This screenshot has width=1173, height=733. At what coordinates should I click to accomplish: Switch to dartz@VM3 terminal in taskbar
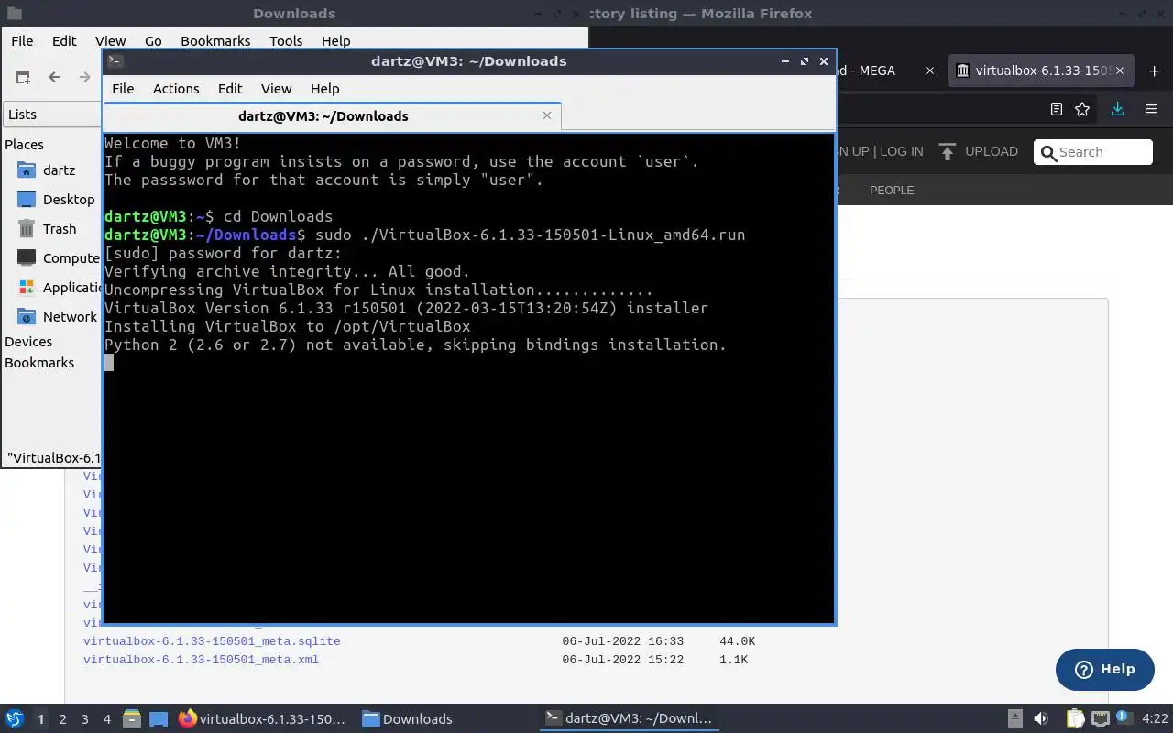629,719
